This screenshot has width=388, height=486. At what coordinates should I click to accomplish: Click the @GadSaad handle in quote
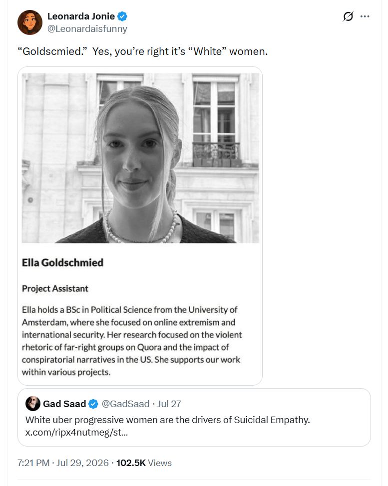pyautogui.click(x=125, y=404)
